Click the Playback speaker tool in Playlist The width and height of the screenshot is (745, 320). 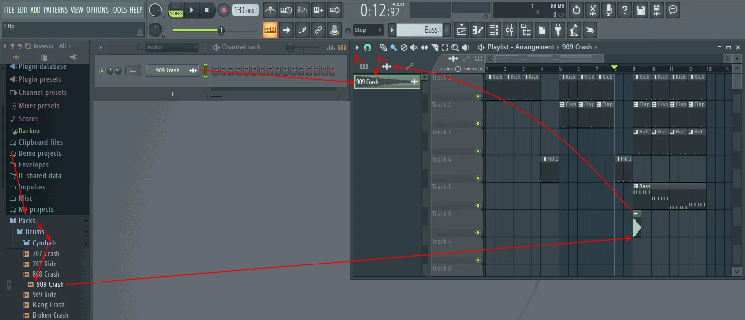[x=466, y=47]
